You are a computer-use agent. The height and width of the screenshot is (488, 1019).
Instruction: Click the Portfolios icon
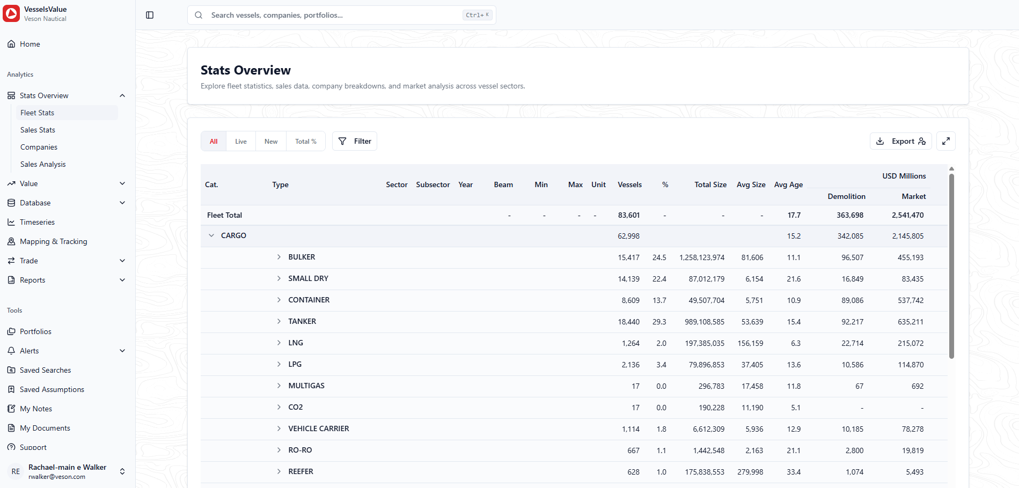point(11,331)
